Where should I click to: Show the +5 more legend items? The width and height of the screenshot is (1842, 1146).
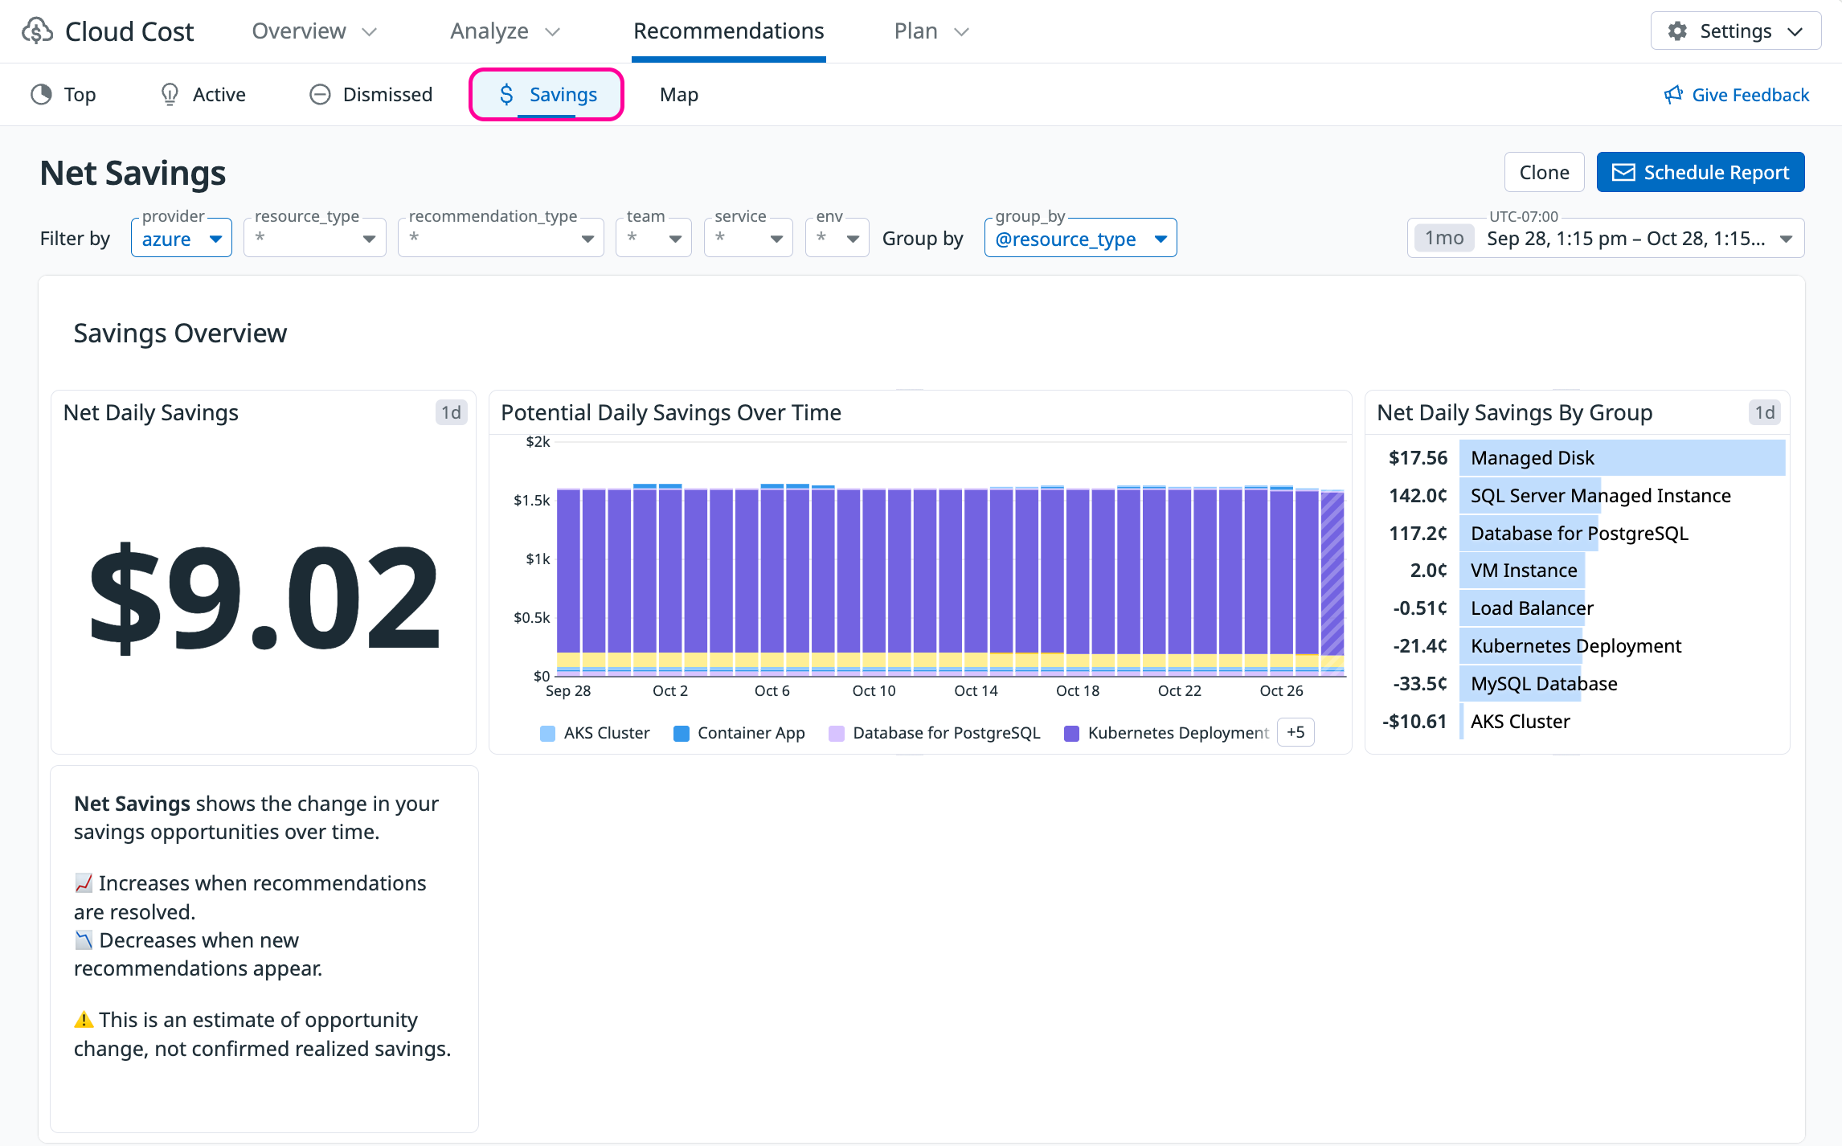pyautogui.click(x=1295, y=732)
